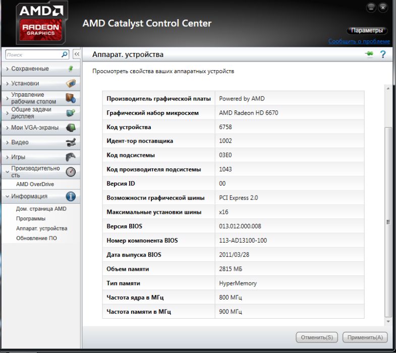This screenshot has width=396, height=353.
Task: Click the Применить(A) button
Action: point(365,337)
